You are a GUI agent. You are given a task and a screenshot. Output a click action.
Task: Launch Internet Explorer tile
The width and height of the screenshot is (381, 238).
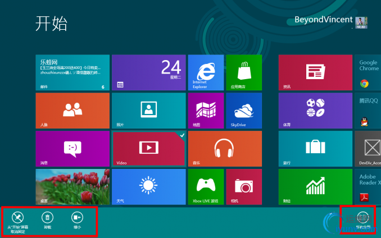(206, 72)
